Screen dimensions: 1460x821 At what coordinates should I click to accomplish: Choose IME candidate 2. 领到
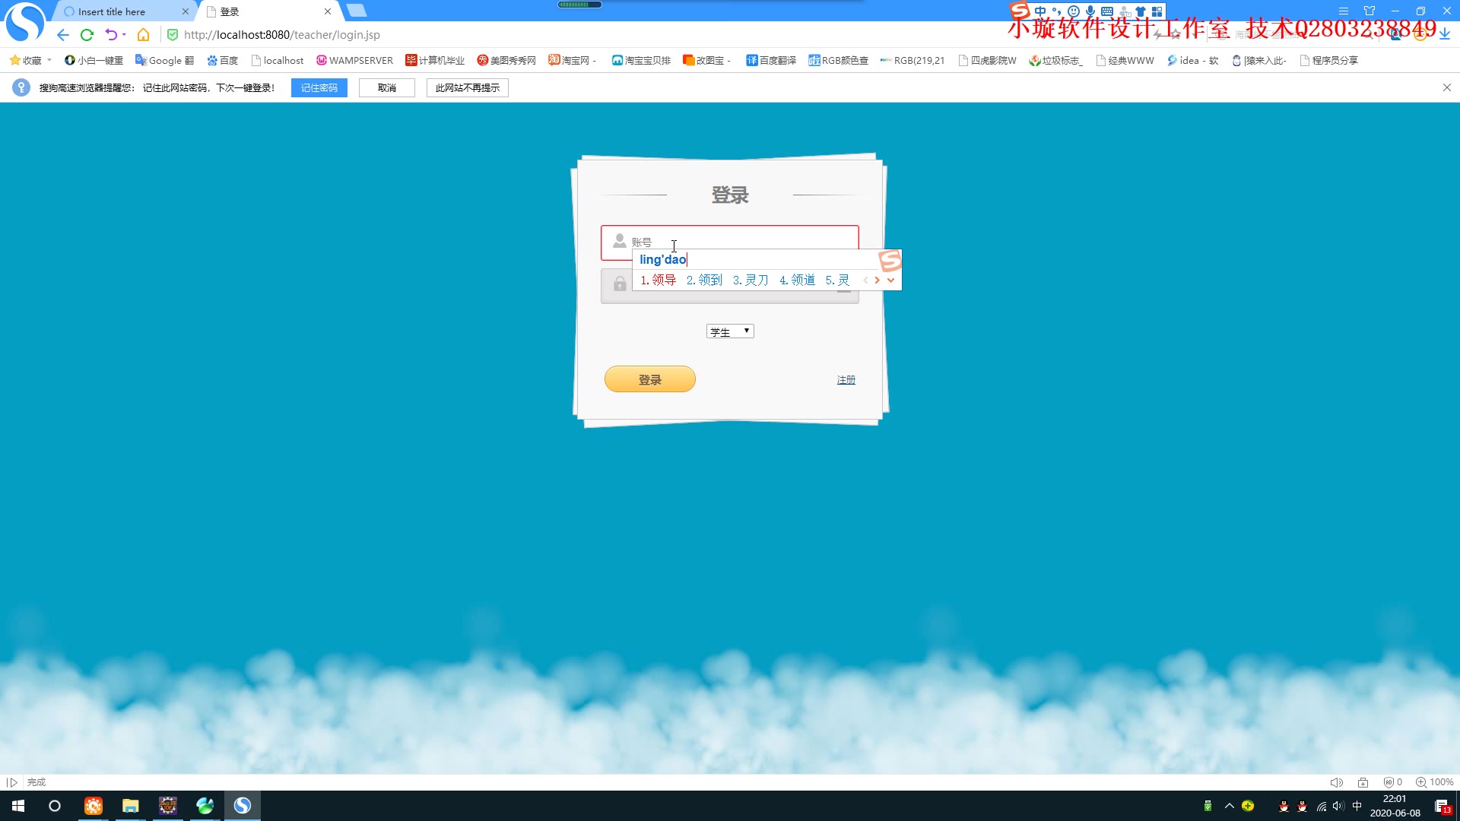click(704, 281)
